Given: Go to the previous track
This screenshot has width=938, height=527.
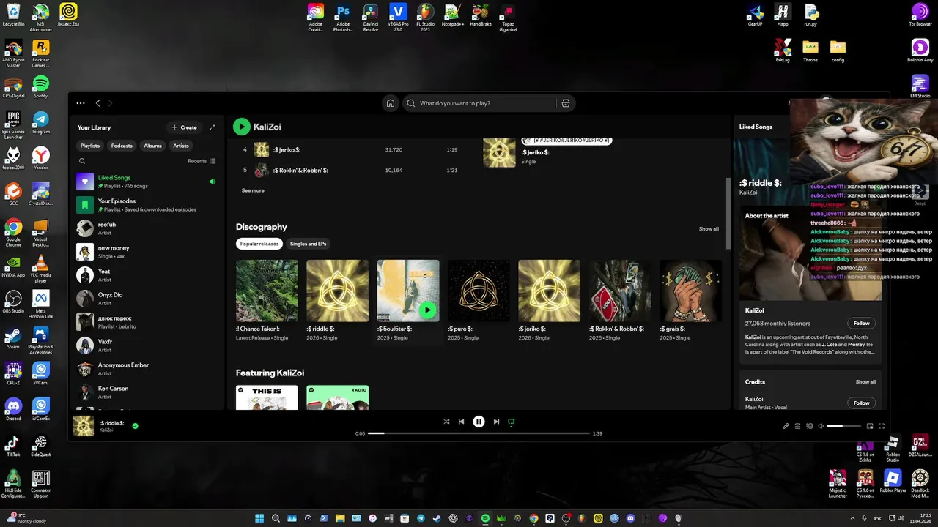Looking at the screenshot, I should pos(461,422).
